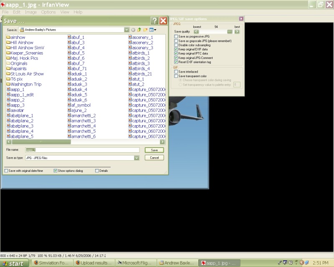Select the af_symbol image file
The width and height of the screenshot is (334, 267).
pos(81,105)
